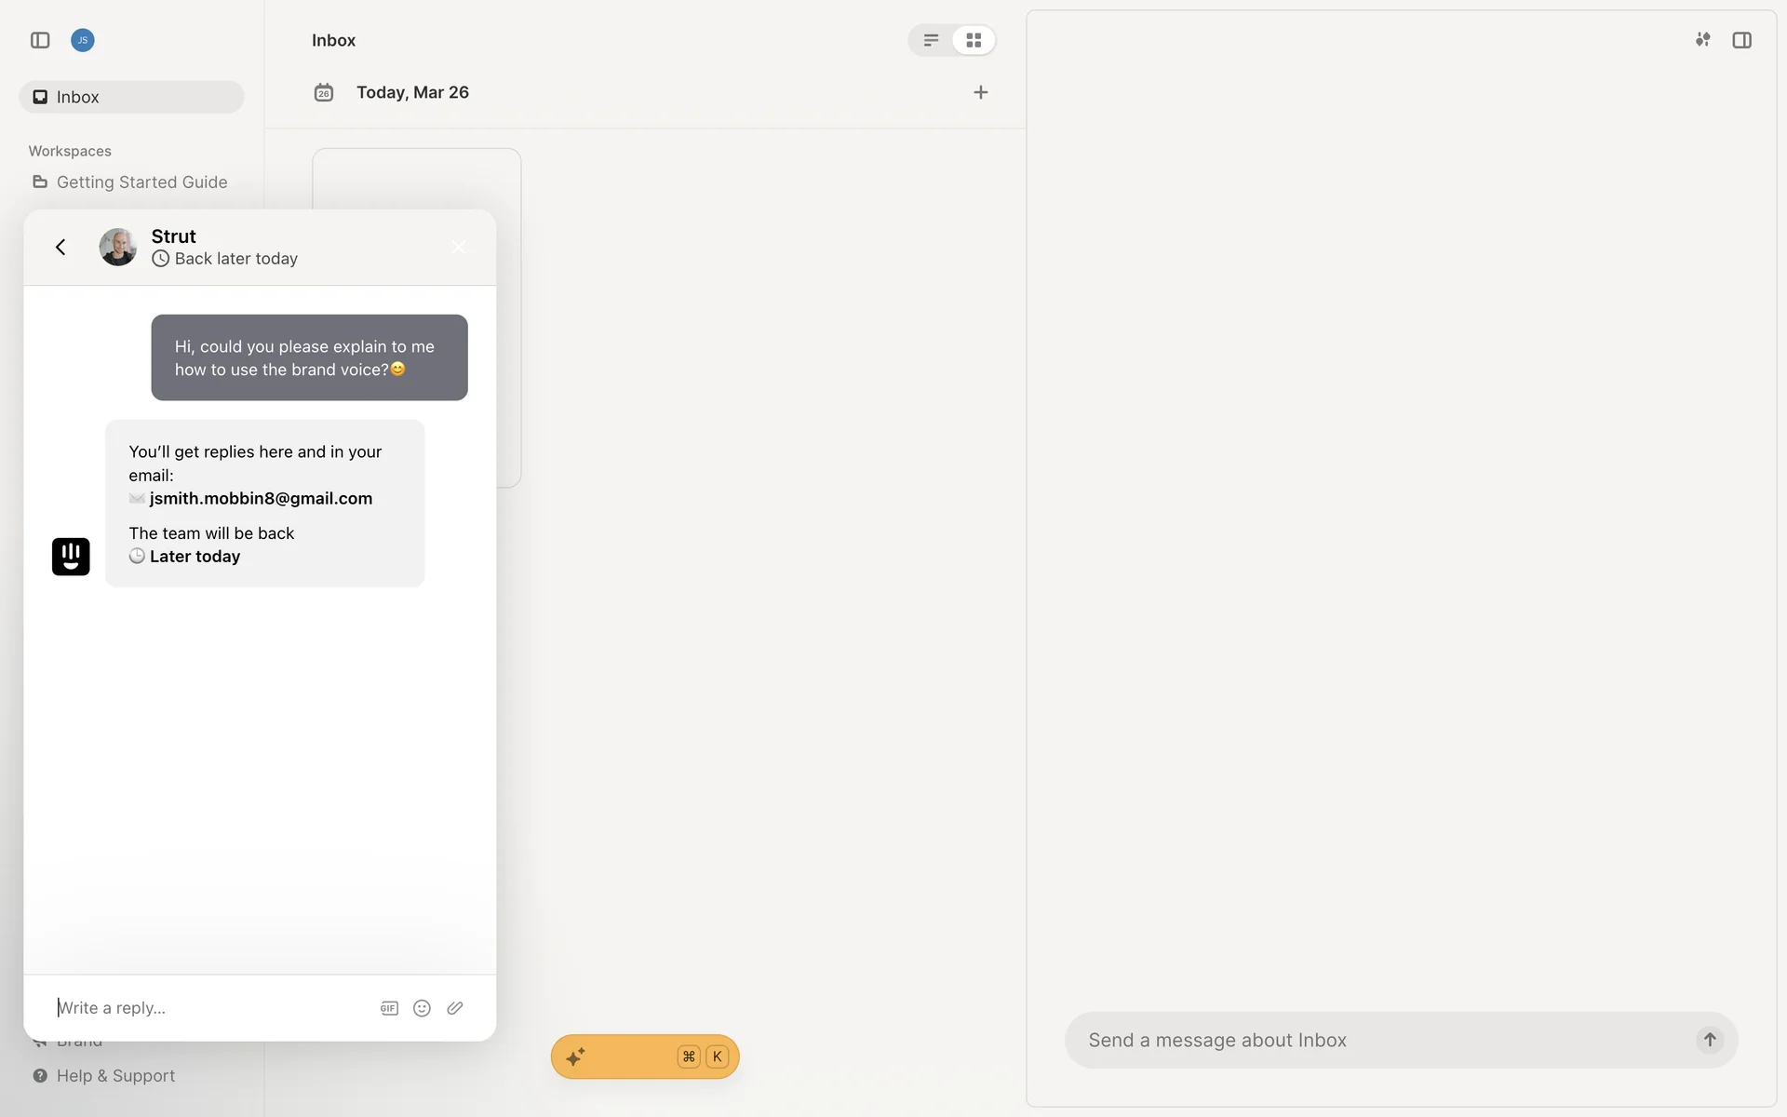The height and width of the screenshot is (1117, 1787).
Task: Open Help & Support
Action: pos(115,1076)
